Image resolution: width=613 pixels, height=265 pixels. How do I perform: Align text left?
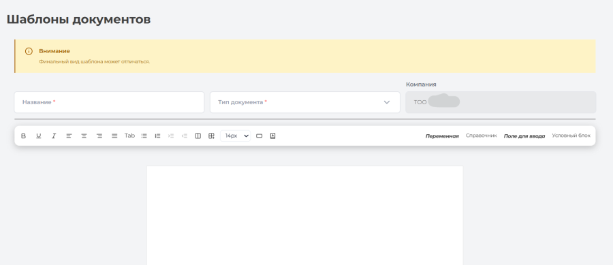click(69, 136)
